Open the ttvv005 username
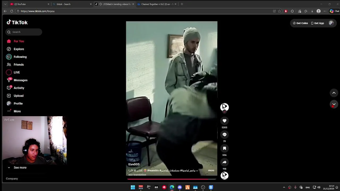 point(134,164)
